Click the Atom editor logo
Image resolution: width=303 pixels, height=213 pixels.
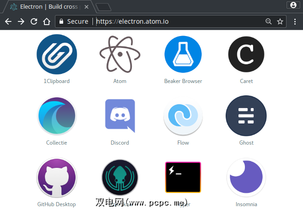(119, 54)
